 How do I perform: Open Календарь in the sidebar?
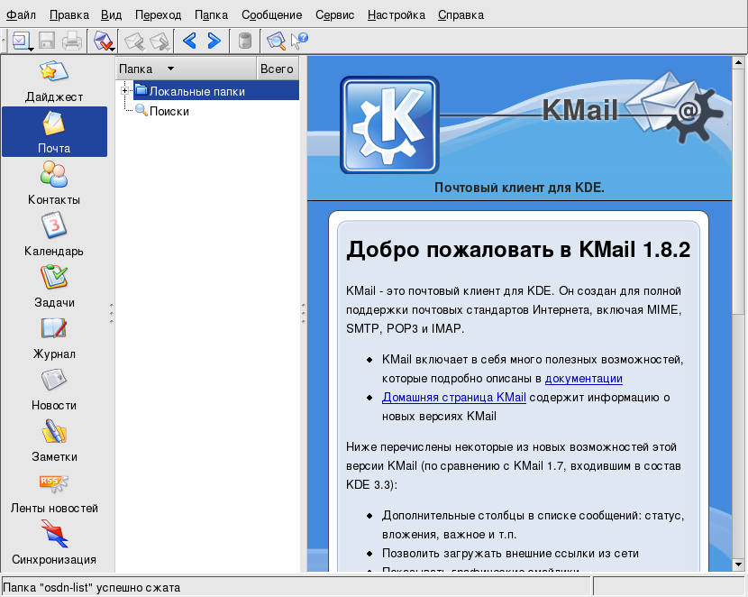coord(54,234)
